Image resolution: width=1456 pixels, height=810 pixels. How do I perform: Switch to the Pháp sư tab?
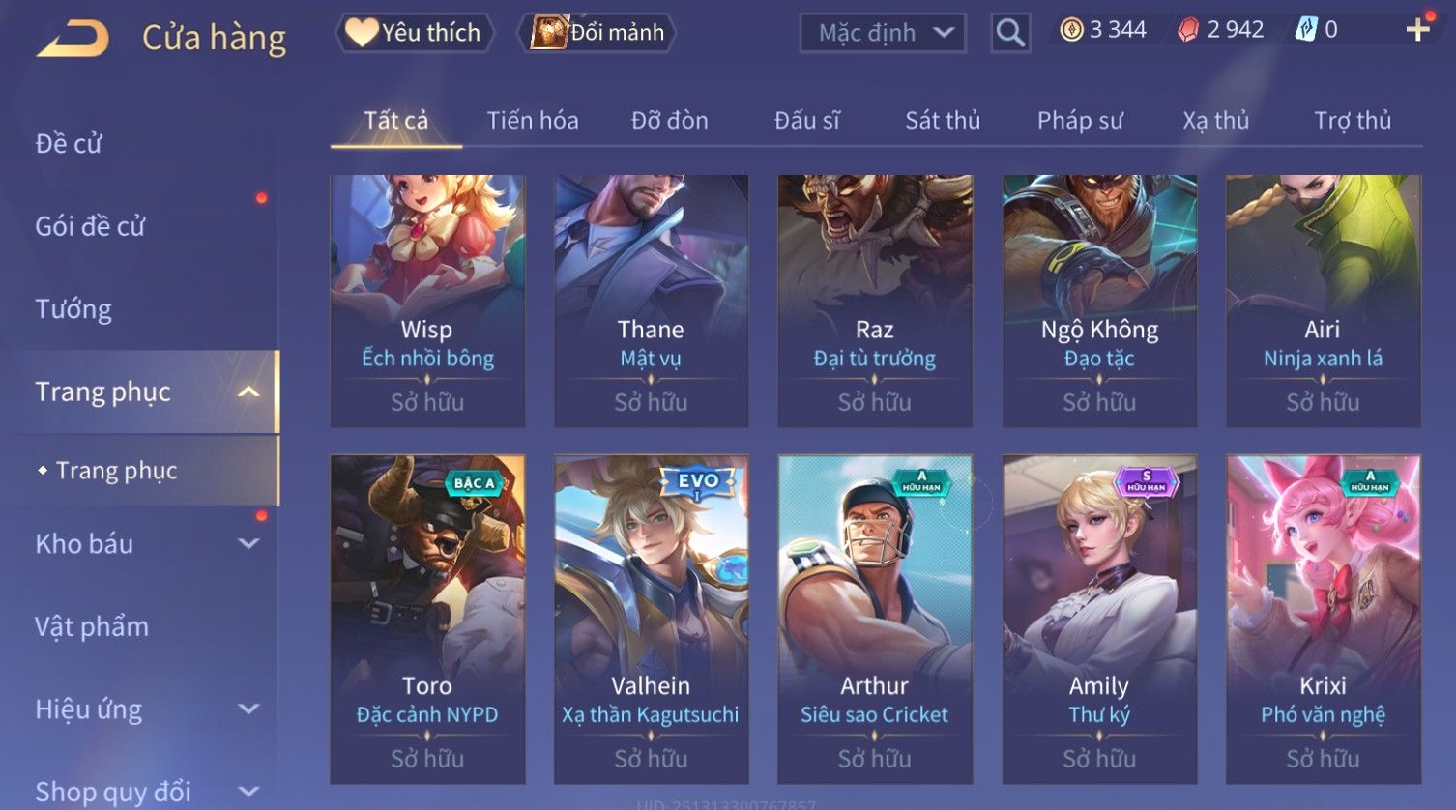1080,121
